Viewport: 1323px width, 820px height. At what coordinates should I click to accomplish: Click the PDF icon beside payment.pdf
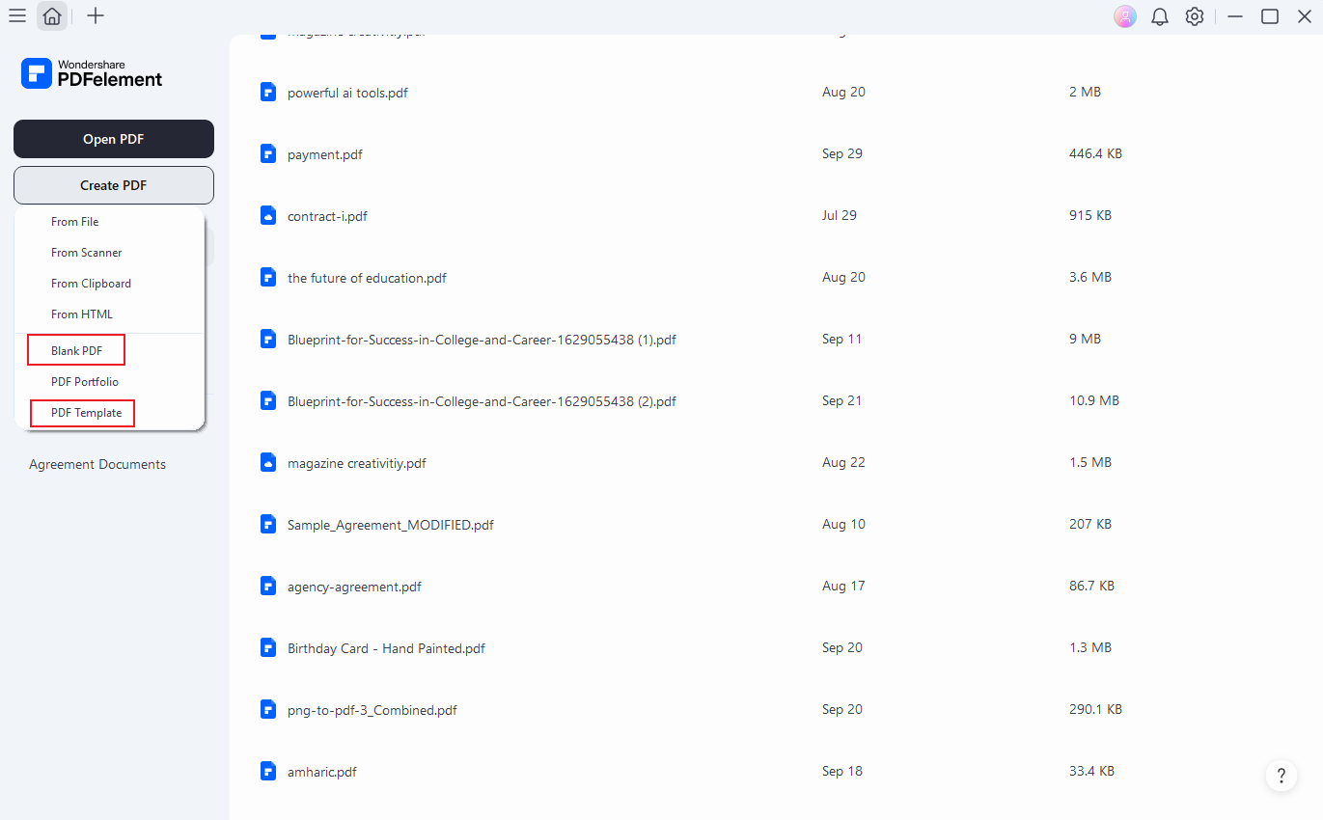[268, 153]
